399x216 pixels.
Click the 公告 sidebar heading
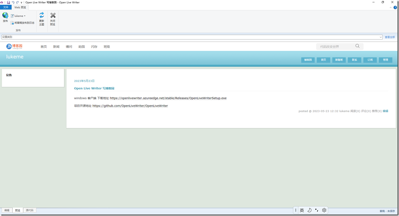click(x=9, y=75)
